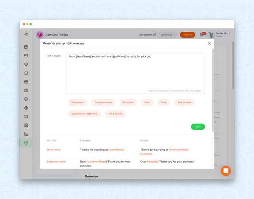The image size is (254, 199).
Task: Click the orange Add new button
Action: click(x=188, y=35)
